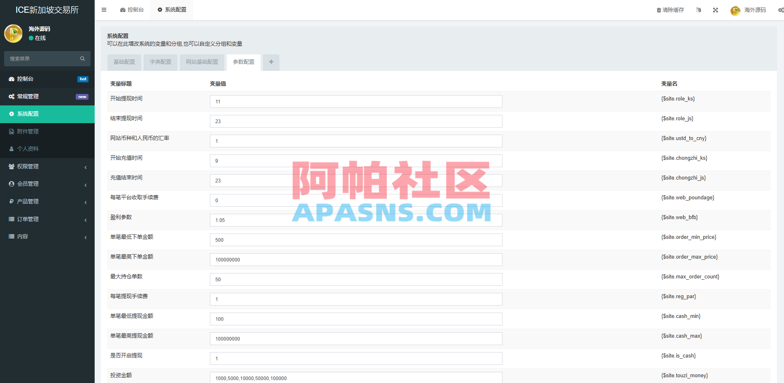The height and width of the screenshot is (383, 784).
Task: Open 个人资料 from the sidebar
Action: (x=28, y=148)
